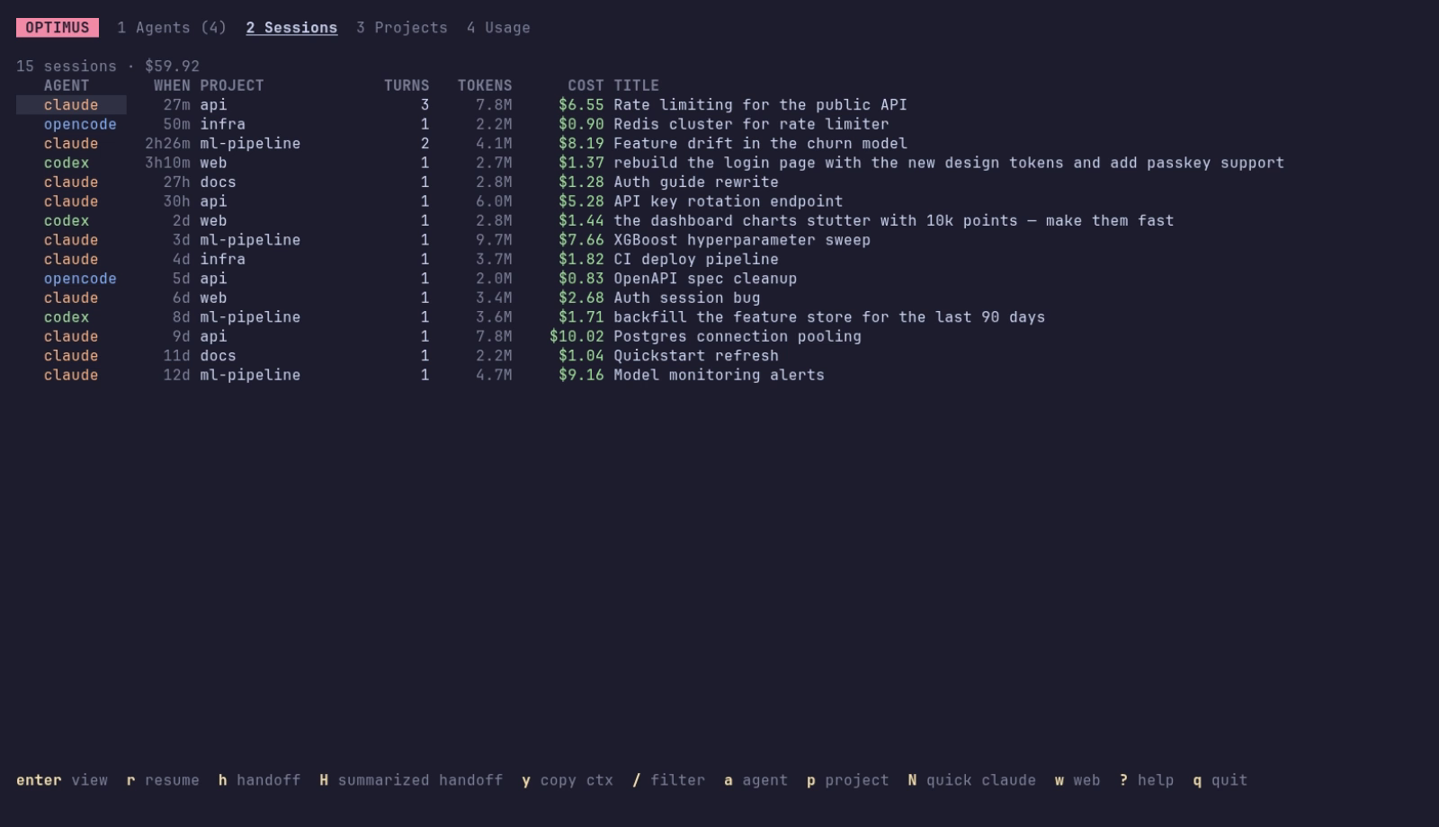Image resolution: width=1439 pixels, height=827 pixels.
Task: Click the 'y copy ctx' shortcut
Action: click(568, 780)
